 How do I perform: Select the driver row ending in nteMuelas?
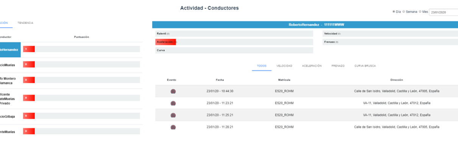(71, 132)
